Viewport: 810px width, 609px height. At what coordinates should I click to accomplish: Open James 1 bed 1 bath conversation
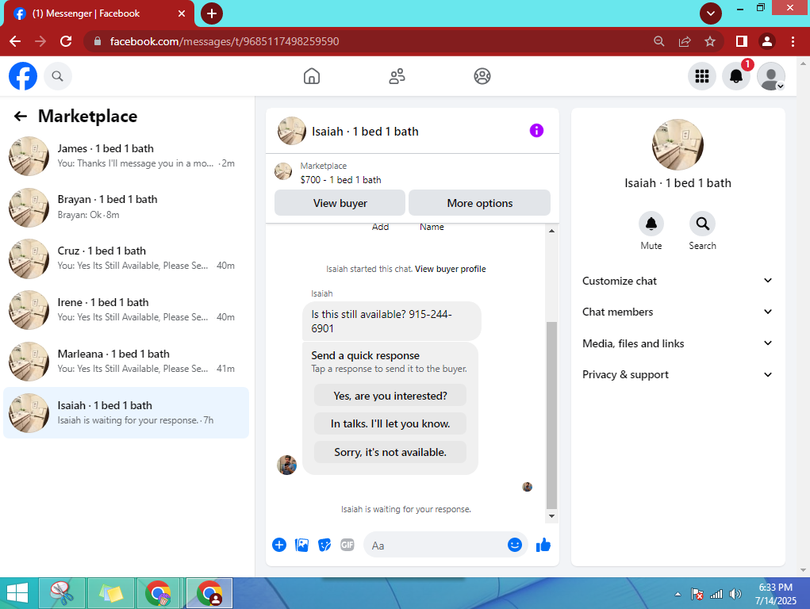click(126, 155)
